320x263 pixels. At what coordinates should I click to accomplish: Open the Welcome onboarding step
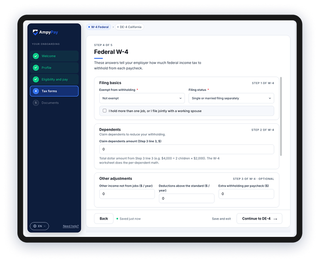click(54, 56)
